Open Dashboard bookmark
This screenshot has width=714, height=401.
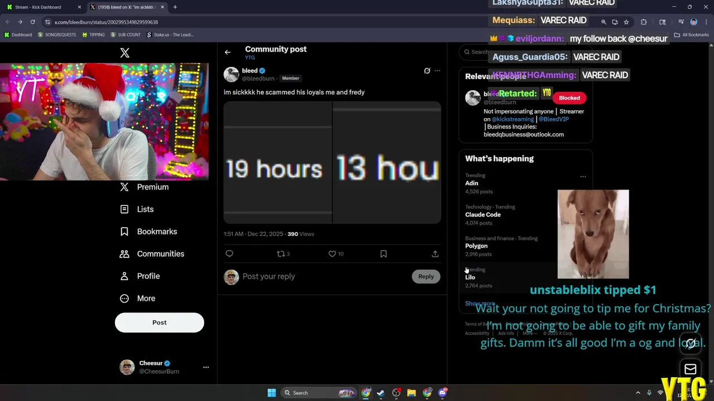[x=18, y=35]
